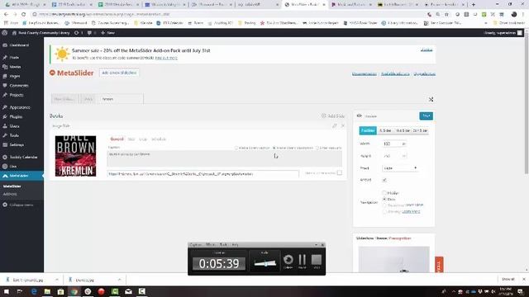This screenshot has height=297, width=529.
Task: Click the Add Slide button
Action: 333,115
